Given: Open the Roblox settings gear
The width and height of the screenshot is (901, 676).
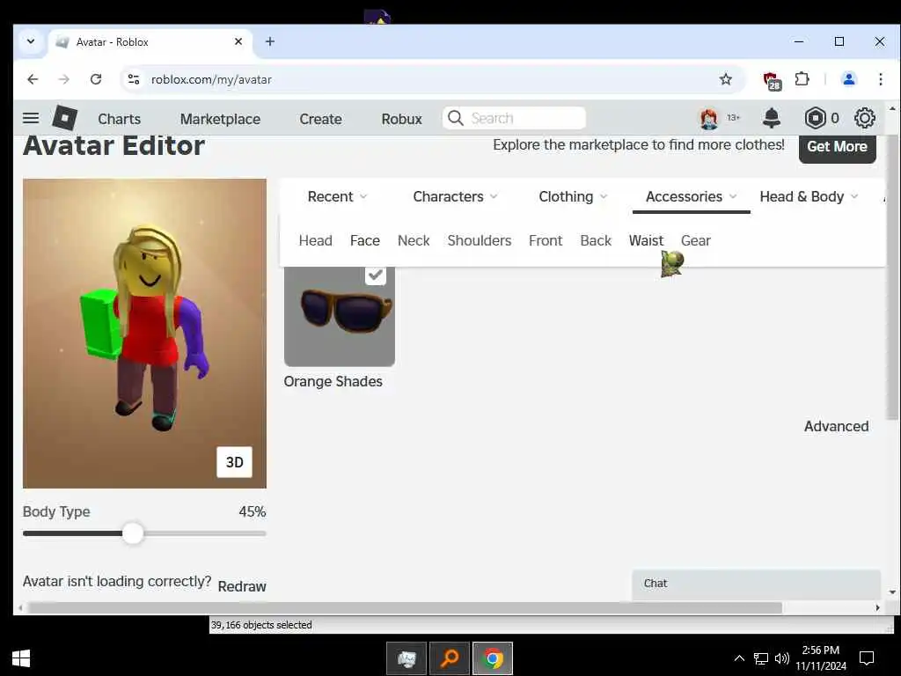Looking at the screenshot, I should pos(864,119).
